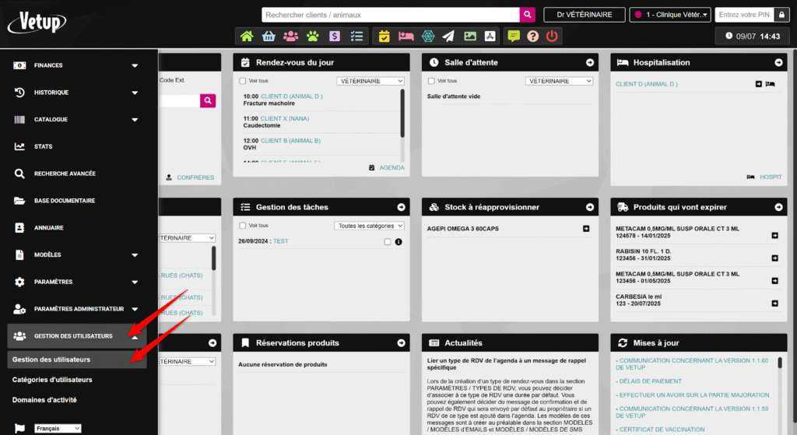Open the shopping basket icon
Screen dimensions: 797x435
[x=269, y=36]
